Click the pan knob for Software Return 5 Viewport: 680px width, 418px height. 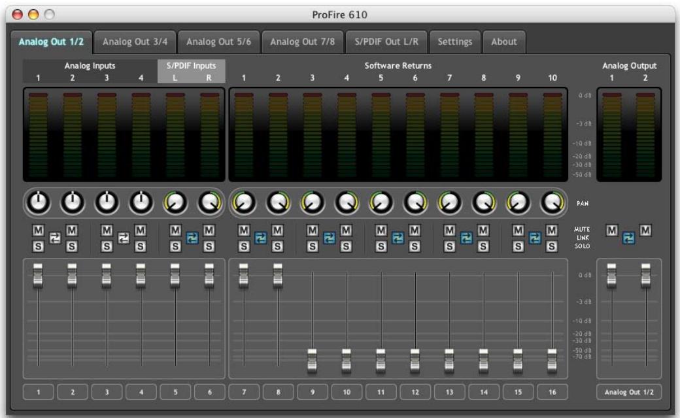pyautogui.click(x=381, y=202)
